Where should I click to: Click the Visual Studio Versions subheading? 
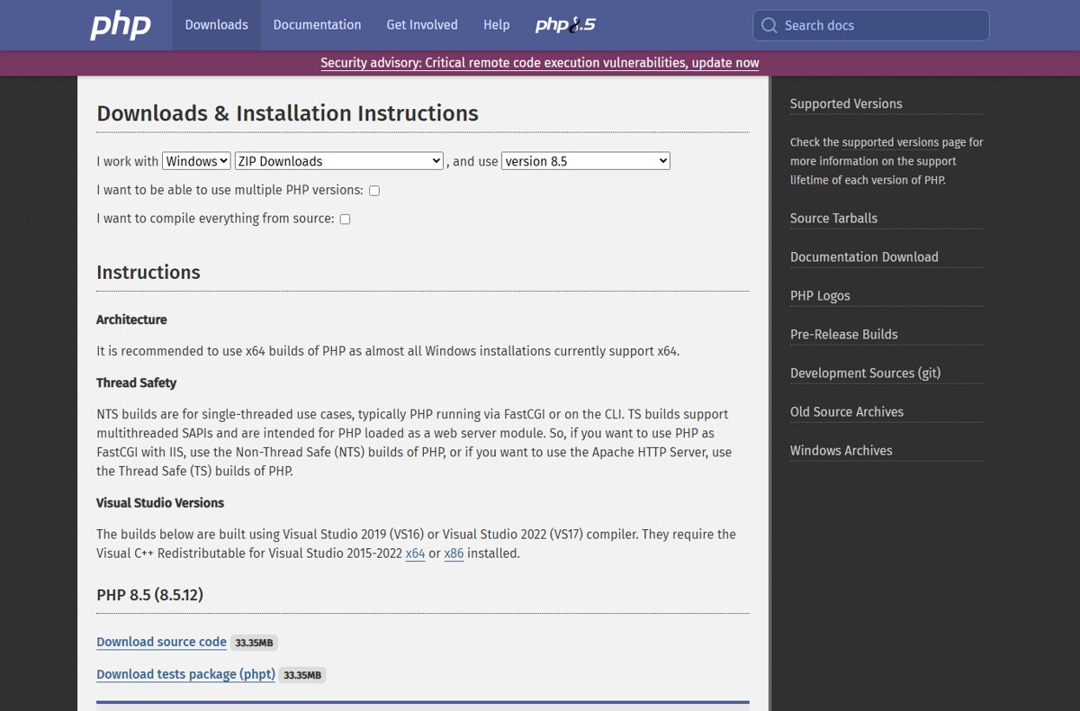pyautogui.click(x=160, y=502)
